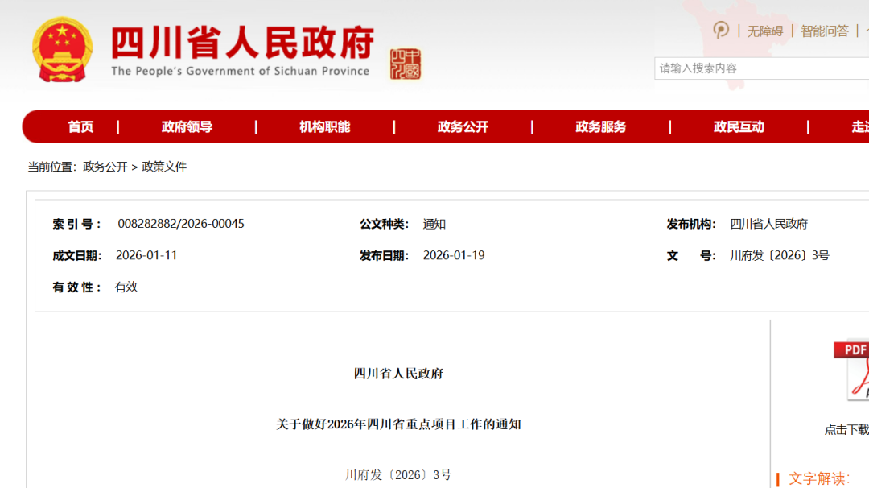Click 政民互动 in the navigation bar
Image resolution: width=869 pixels, height=488 pixels.
click(739, 126)
